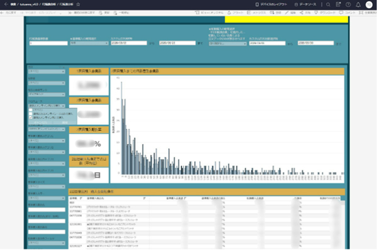Viewport: 377px width, 250px height.
Task: Open the user avatar account menu
Action: click(x=369, y=4)
